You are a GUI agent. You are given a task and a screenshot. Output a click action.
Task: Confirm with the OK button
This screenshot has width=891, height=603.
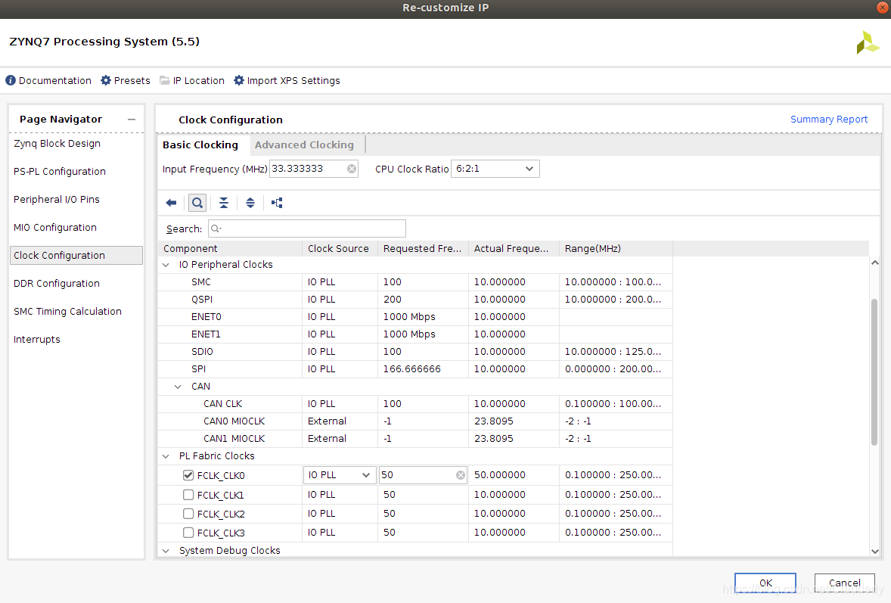tap(765, 583)
